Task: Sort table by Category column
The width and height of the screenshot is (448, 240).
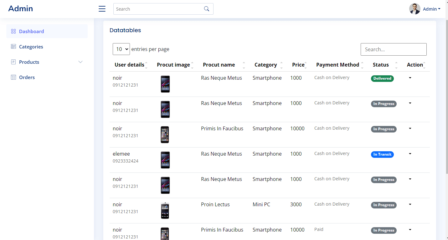Action: (268, 65)
